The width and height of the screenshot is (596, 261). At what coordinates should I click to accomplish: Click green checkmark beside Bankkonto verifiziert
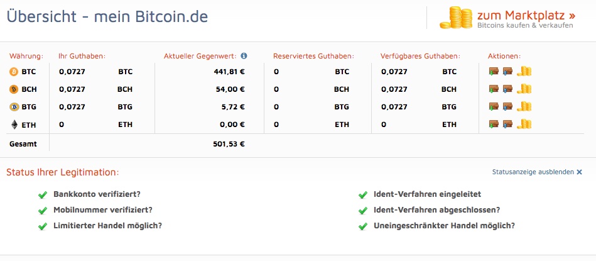pyautogui.click(x=43, y=195)
